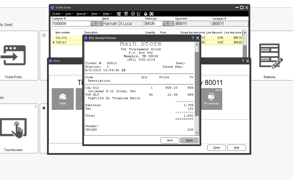
Task: Click the lock icon in Ticket Entry toolbar
Action: [x=145, y=14]
